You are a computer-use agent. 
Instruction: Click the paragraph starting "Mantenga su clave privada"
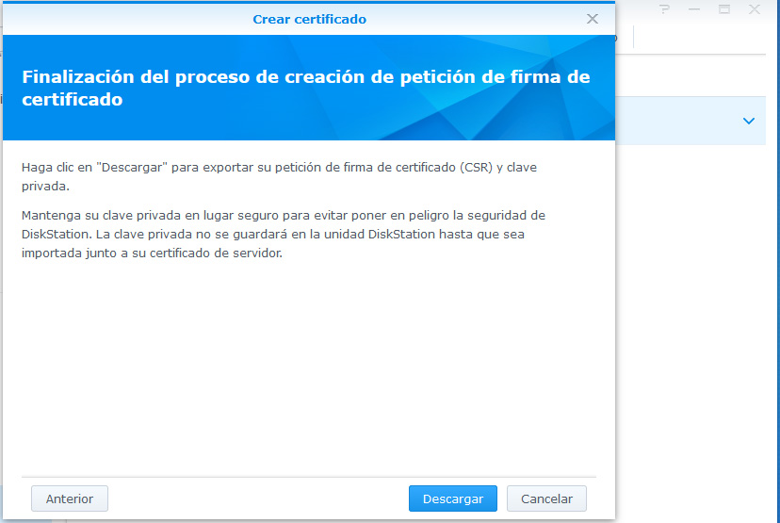click(283, 235)
